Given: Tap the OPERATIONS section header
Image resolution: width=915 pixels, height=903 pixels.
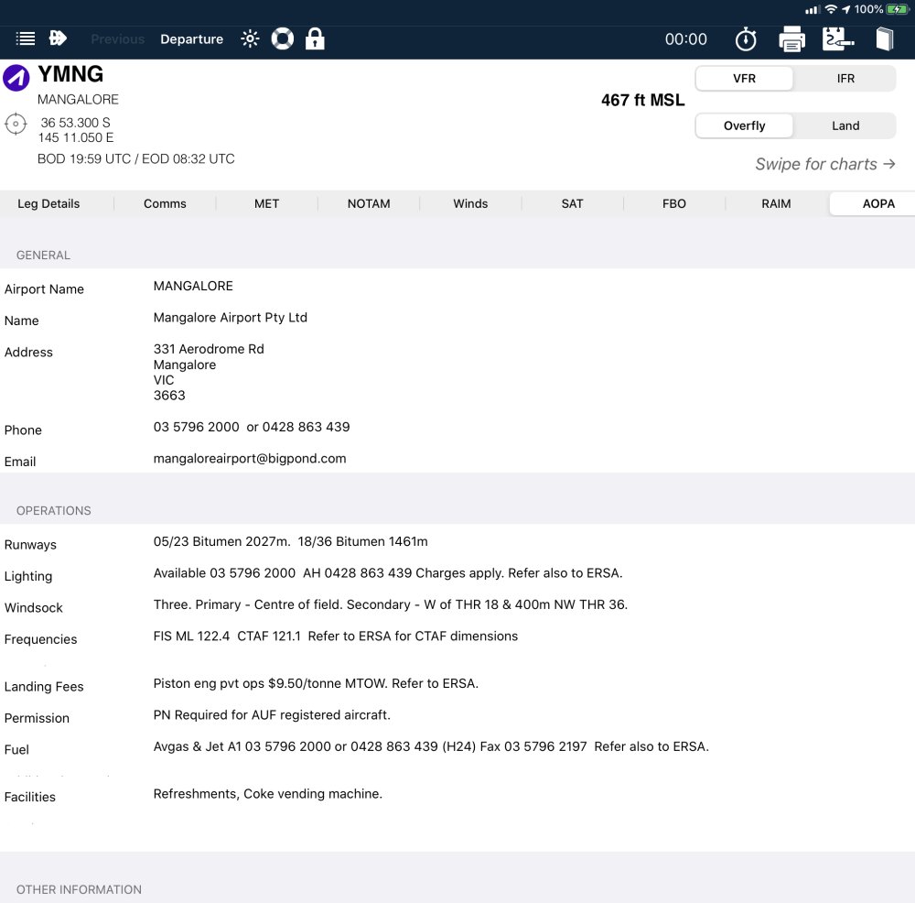Looking at the screenshot, I should coord(54,510).
